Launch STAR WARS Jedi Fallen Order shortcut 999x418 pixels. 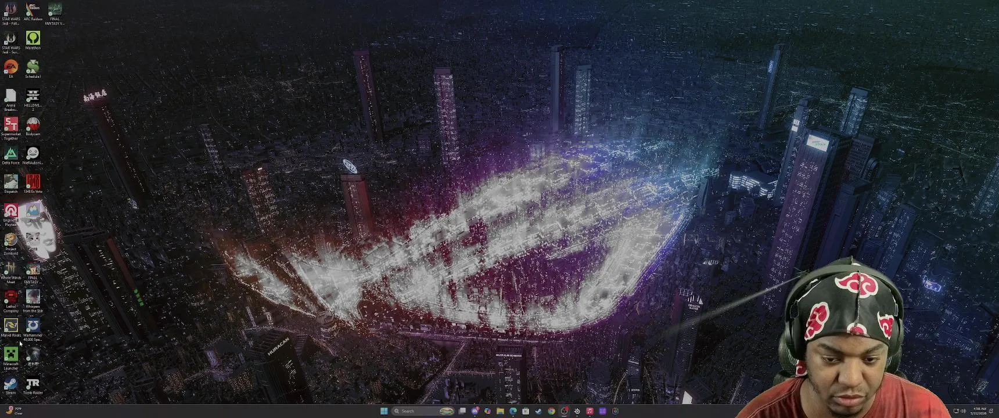click(x=10, y=14)
